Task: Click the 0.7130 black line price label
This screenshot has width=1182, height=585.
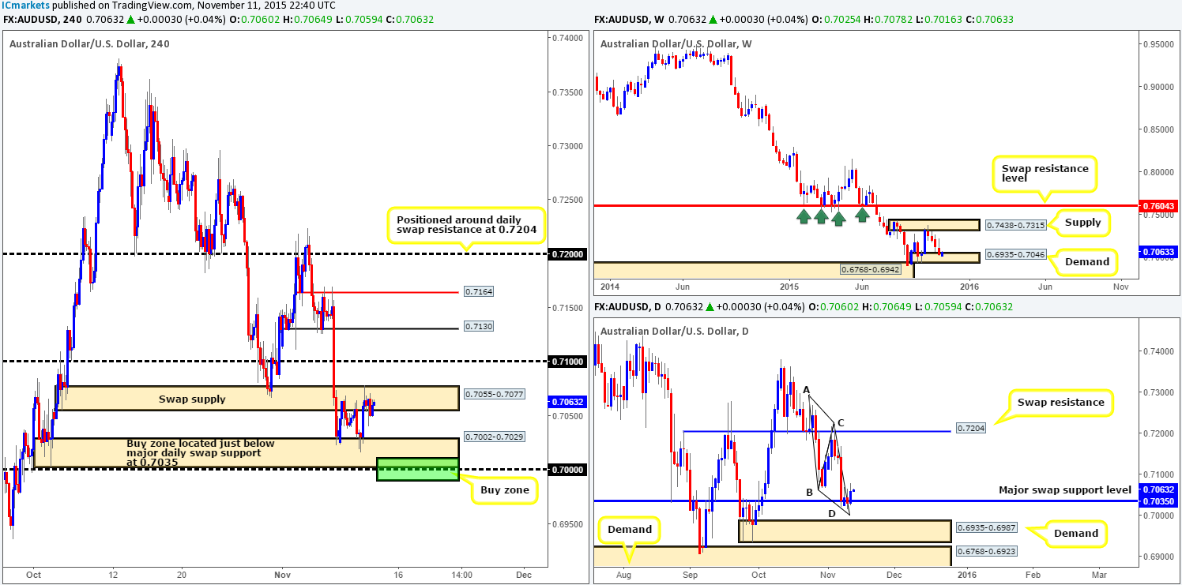Action: click(x=480, y=326)
